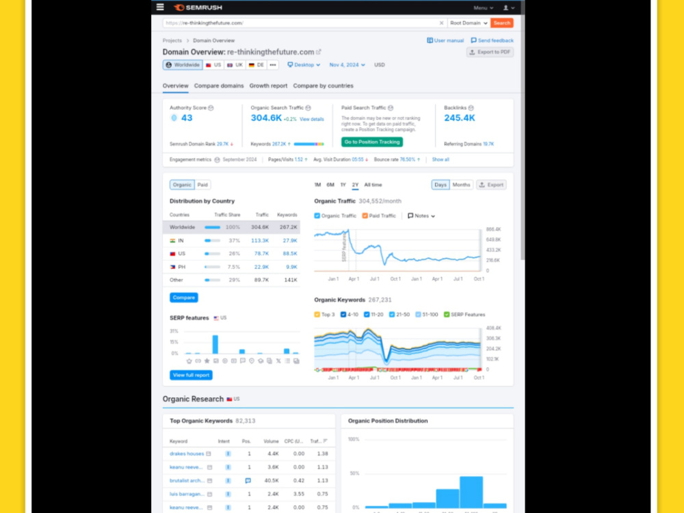Viewport: 684px width, 513px height.
Task: Toggle Organic Traffic checkbox
Action: click(x=317, y=215)
